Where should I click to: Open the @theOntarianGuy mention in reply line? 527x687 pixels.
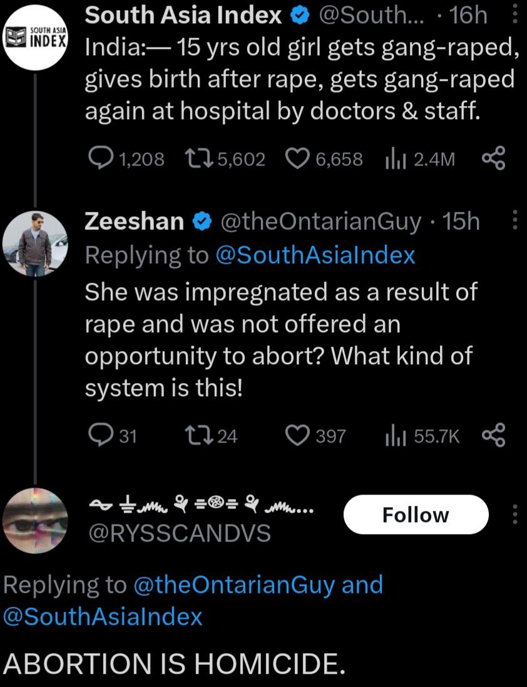235,585
